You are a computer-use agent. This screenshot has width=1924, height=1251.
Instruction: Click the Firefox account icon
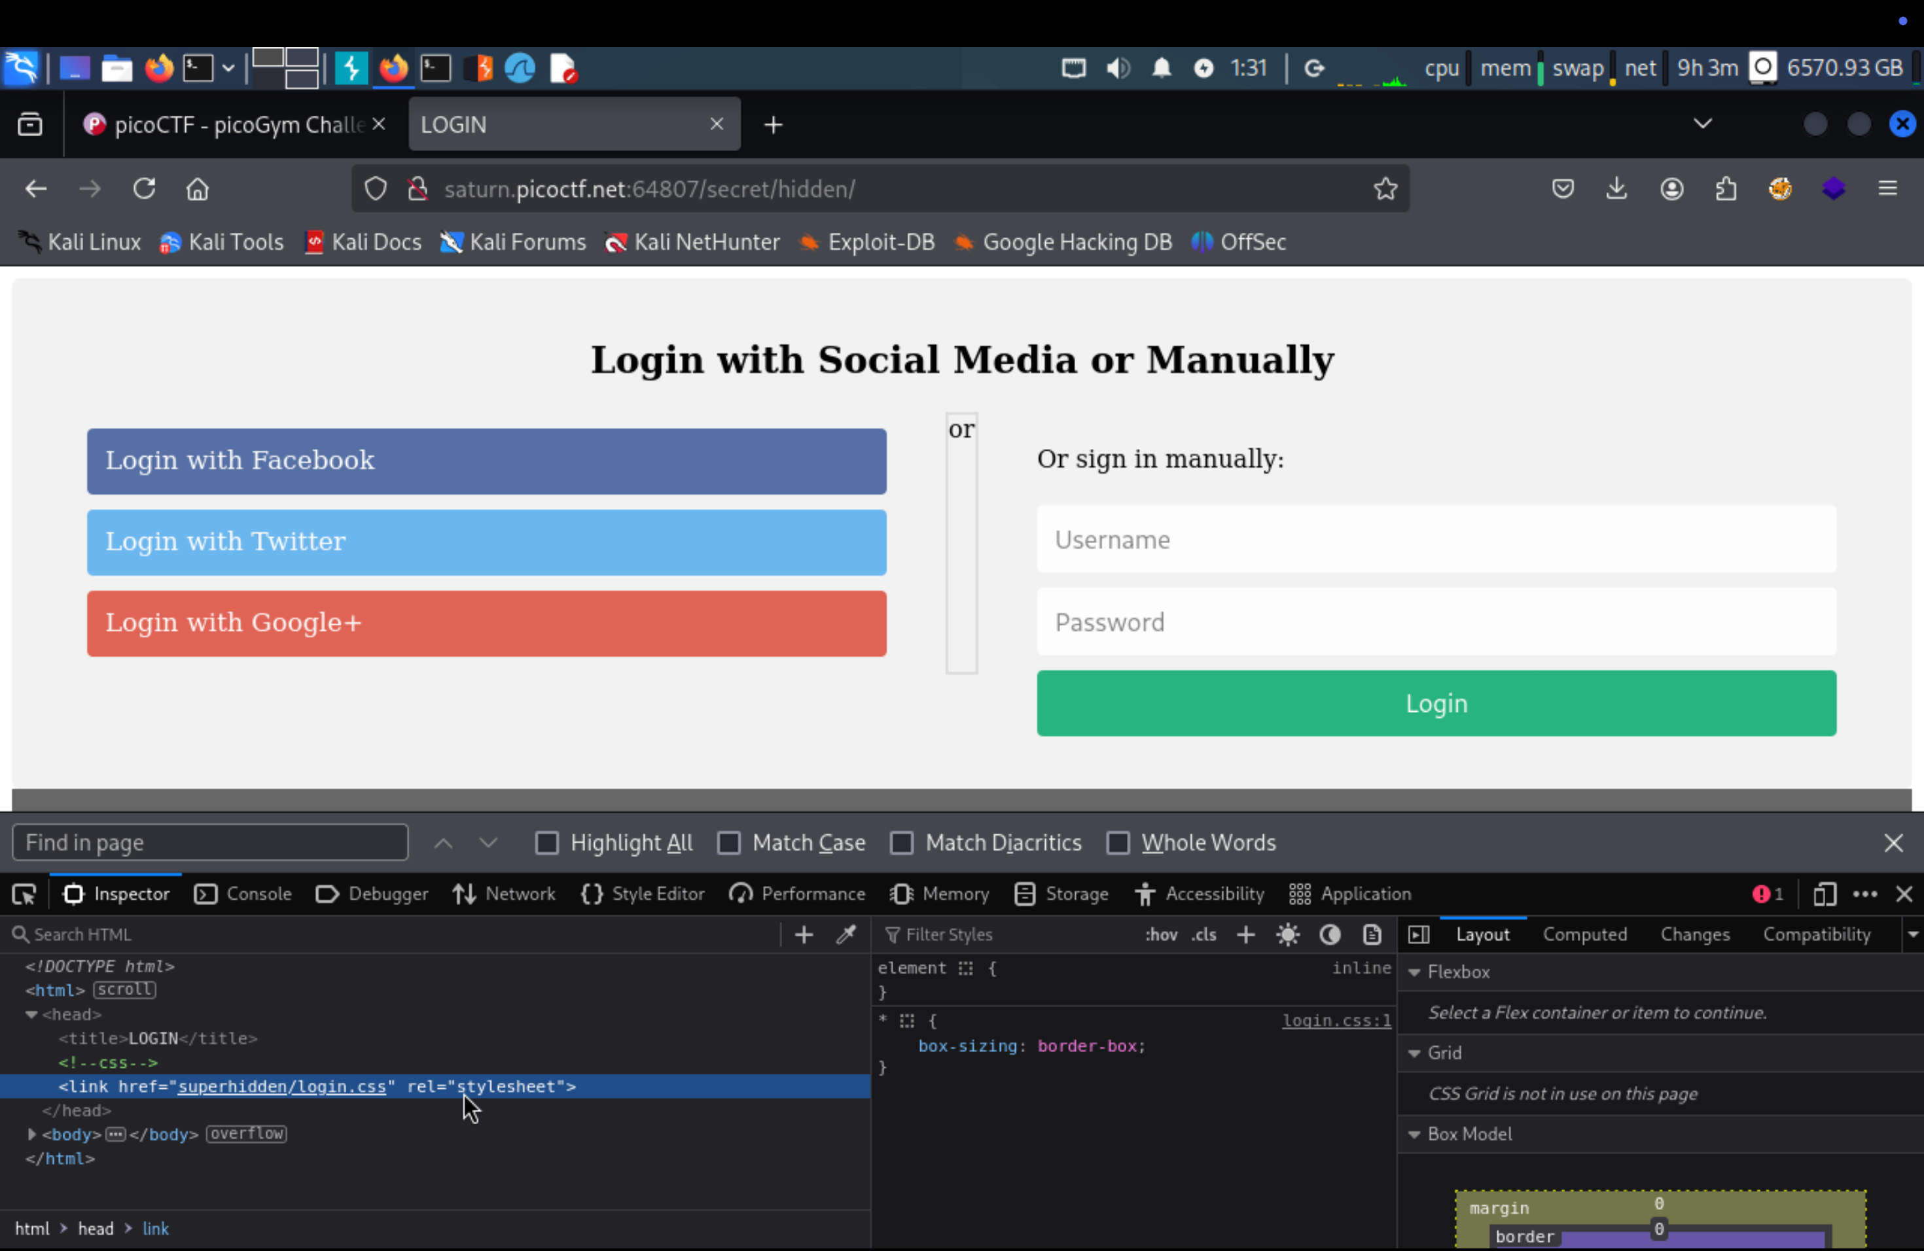(x=1671, y=188)
